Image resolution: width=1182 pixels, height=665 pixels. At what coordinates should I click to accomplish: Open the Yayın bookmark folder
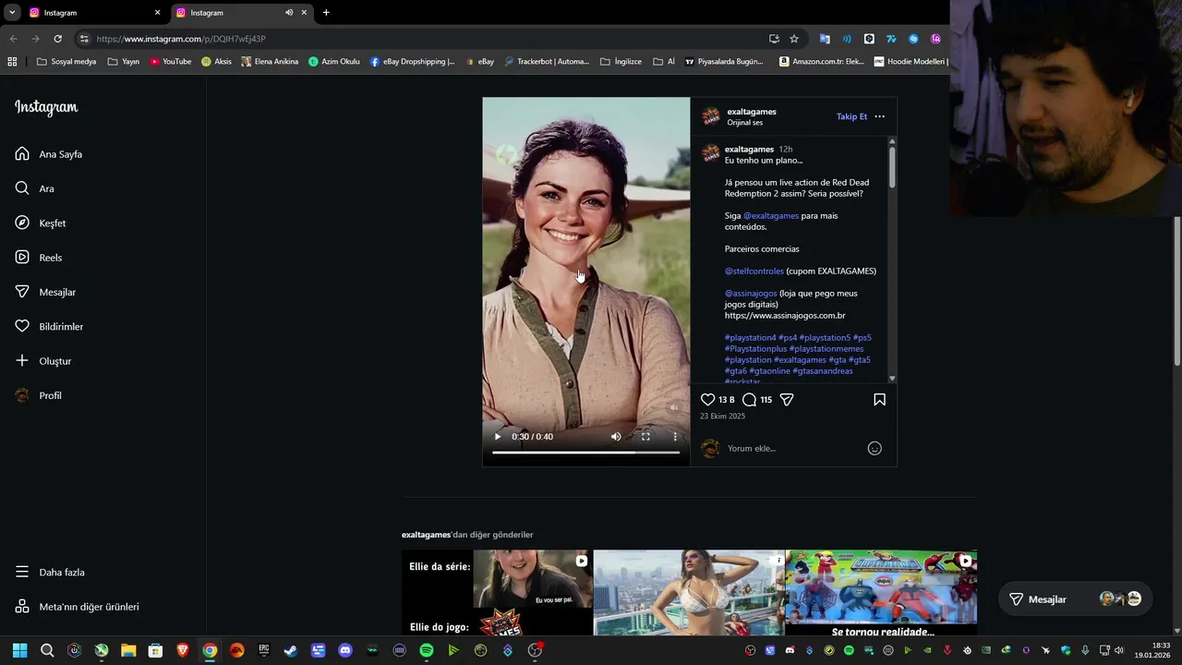(123, 62)
